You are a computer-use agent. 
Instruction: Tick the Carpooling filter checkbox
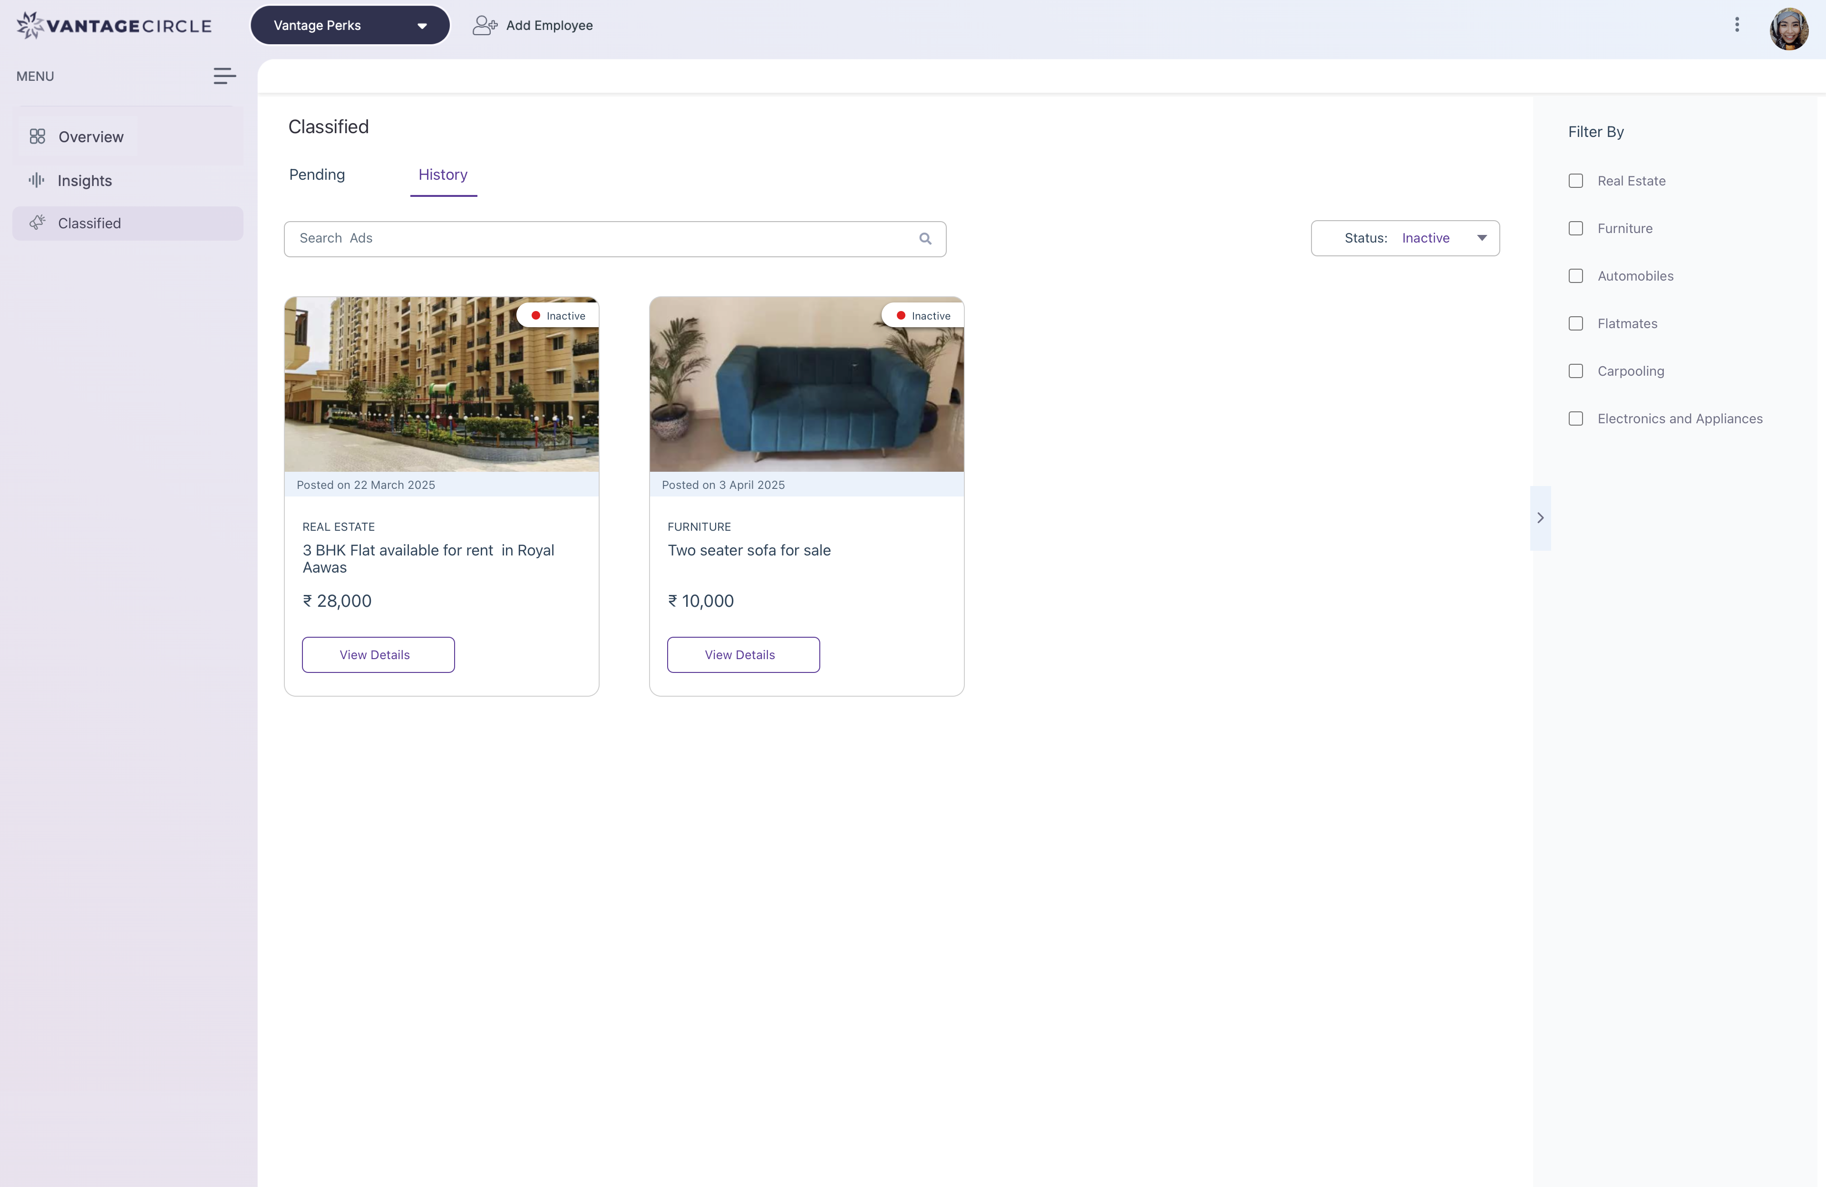point(1576,371)
